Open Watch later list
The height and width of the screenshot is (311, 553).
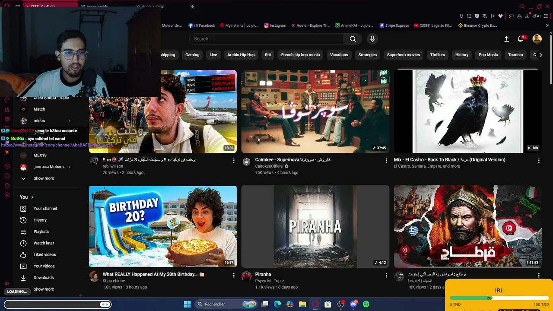pyautogui.click(x=44, y=243)
